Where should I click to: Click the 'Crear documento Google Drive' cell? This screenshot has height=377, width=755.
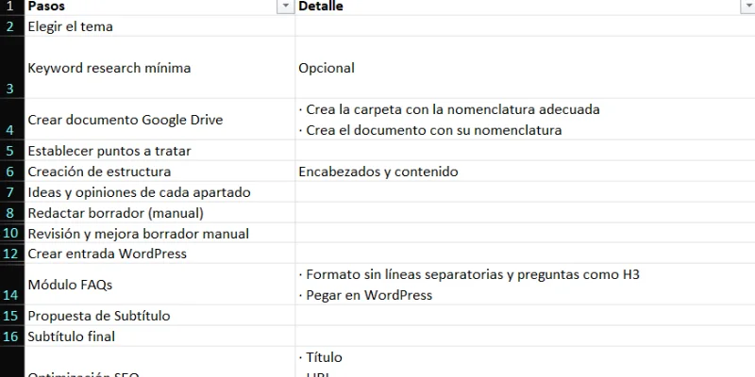pos(159,120)
